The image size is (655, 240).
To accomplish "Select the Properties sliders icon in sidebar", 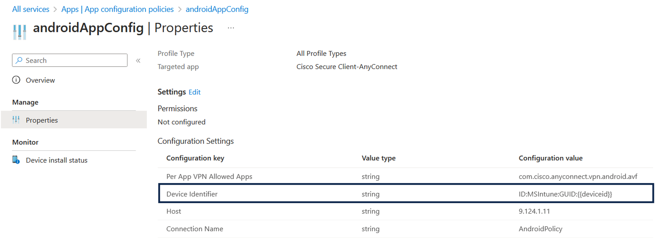I will [x=16, y=120].
